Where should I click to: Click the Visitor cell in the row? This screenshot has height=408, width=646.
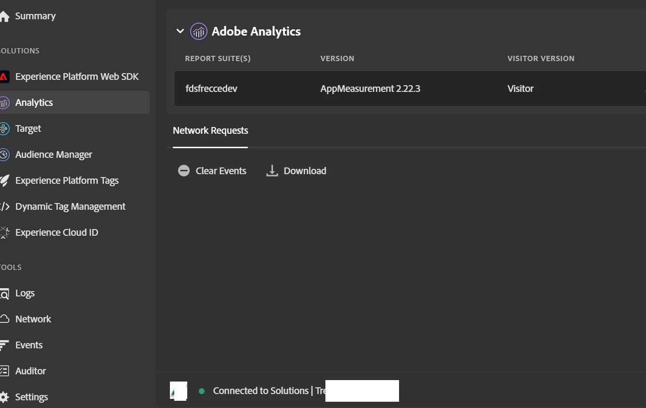tap(520, 89)
